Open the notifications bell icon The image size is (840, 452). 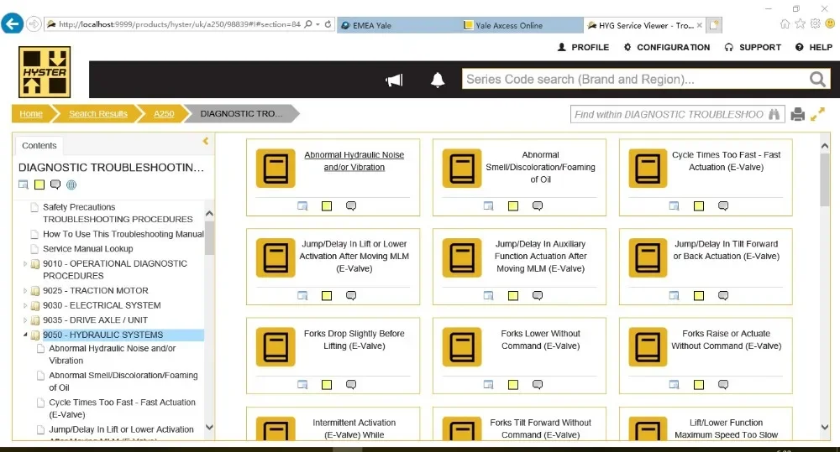coord(438,80)
